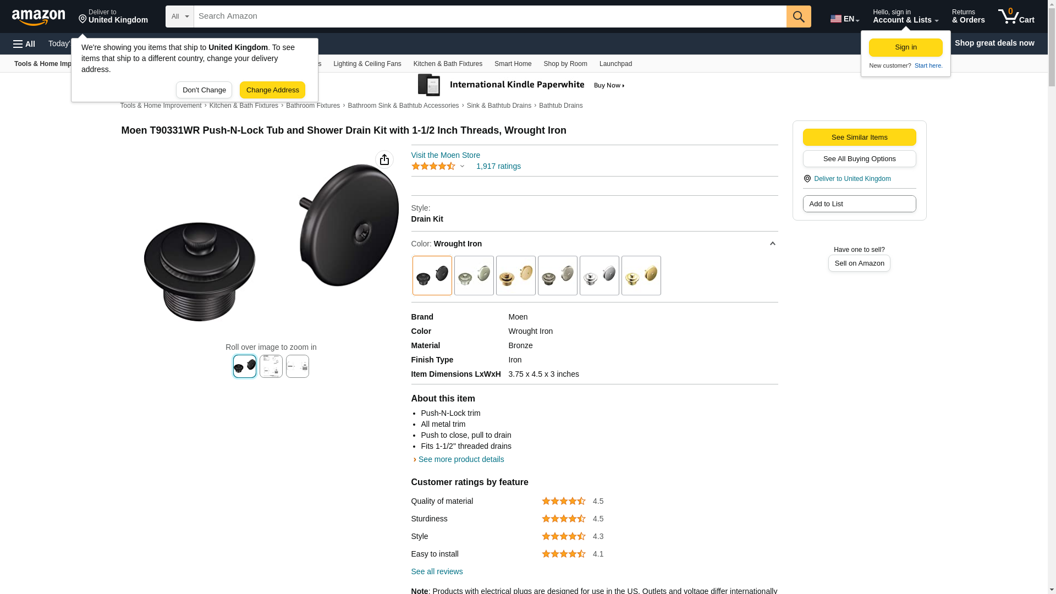Click the star rating icons
This screenshot has width=1056, height=594.
(x=433, y=166)
